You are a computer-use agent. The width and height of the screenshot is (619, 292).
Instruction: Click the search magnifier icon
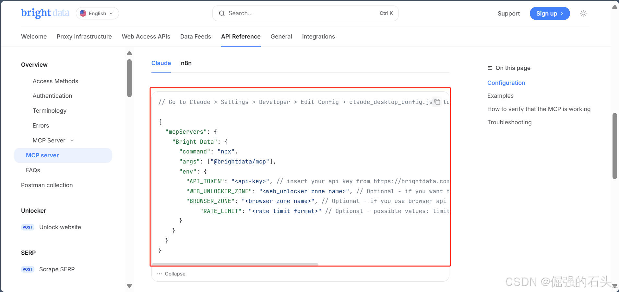pyautogui.click(x=222, y=13)
